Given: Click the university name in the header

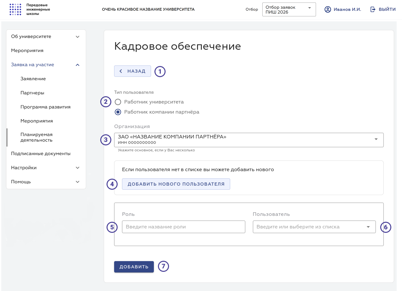Looking at the screenshot, I should pyautogui.click(x=148, y=9).
